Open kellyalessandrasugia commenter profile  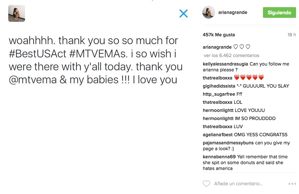(226, 64)
